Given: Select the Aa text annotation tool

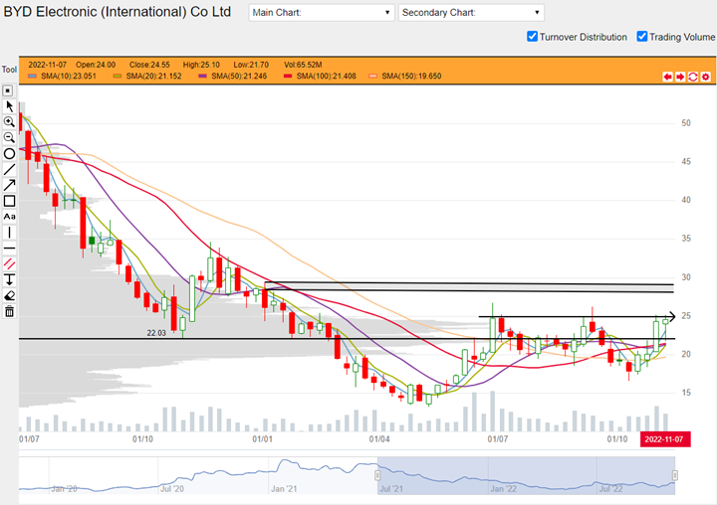Looking at the screenshot, I should (x=9, y=217).
